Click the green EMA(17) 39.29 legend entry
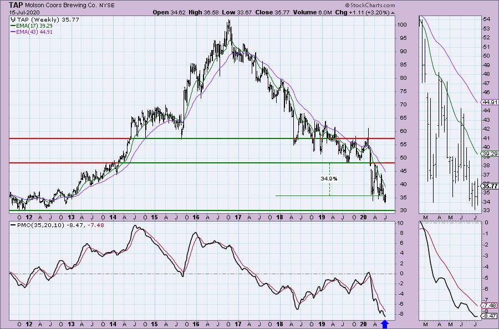The width and height of the screenshot is (499, 329). (32, 25)
